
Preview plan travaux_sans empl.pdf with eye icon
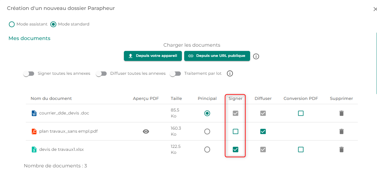tap(146, 131)
